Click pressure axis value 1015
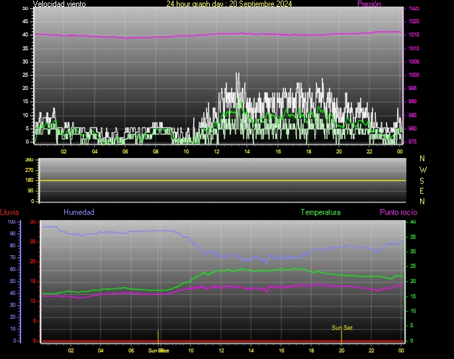 pos(414,35)
